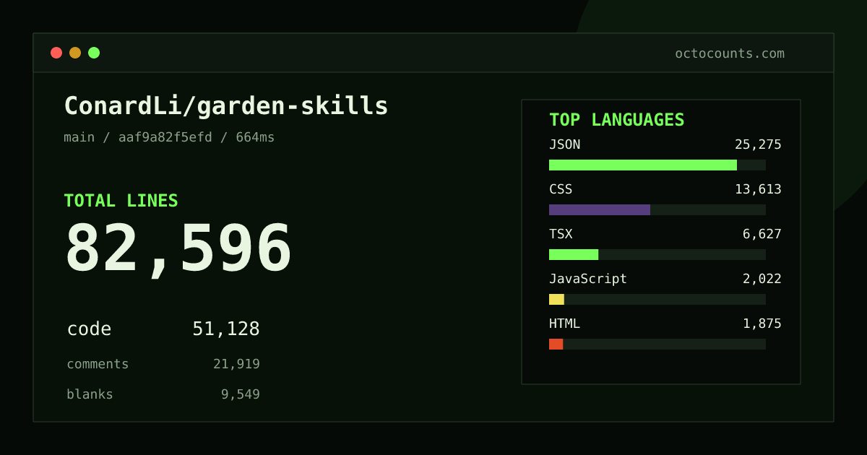
Task: Click the yellow minimize dot
Action: (x=75, y=53)
